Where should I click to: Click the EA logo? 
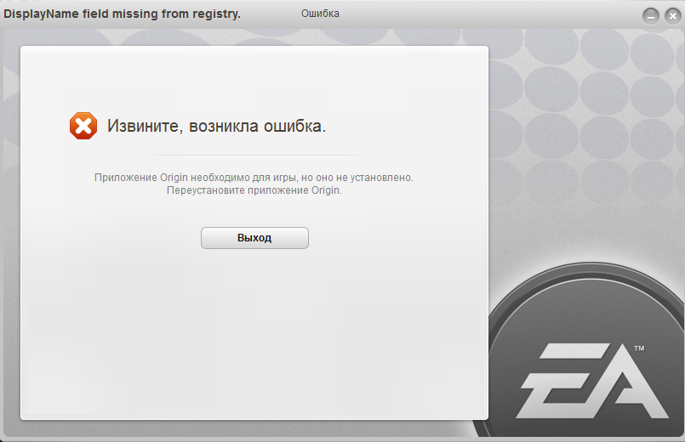(x=592, y=381)
